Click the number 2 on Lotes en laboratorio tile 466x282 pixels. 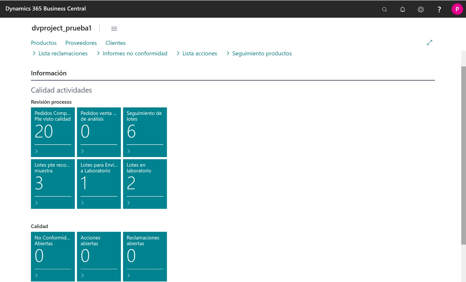tap(131, 183)
